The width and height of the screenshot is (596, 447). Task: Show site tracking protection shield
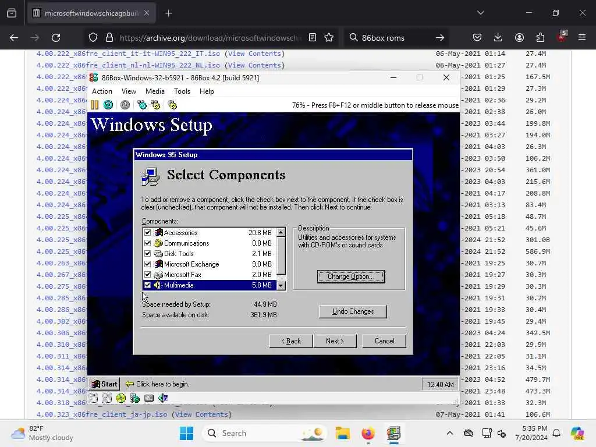click(93, 38)
